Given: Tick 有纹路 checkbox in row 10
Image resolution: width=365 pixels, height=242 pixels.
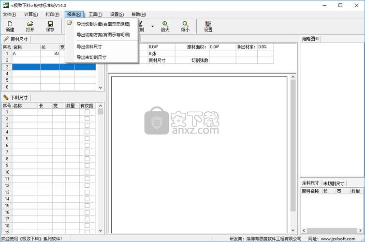Looking at the screenshot, I should 87,172.
